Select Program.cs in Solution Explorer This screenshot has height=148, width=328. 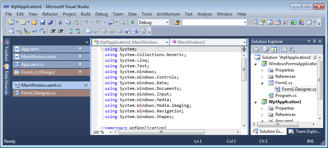(x=285, y=95)
